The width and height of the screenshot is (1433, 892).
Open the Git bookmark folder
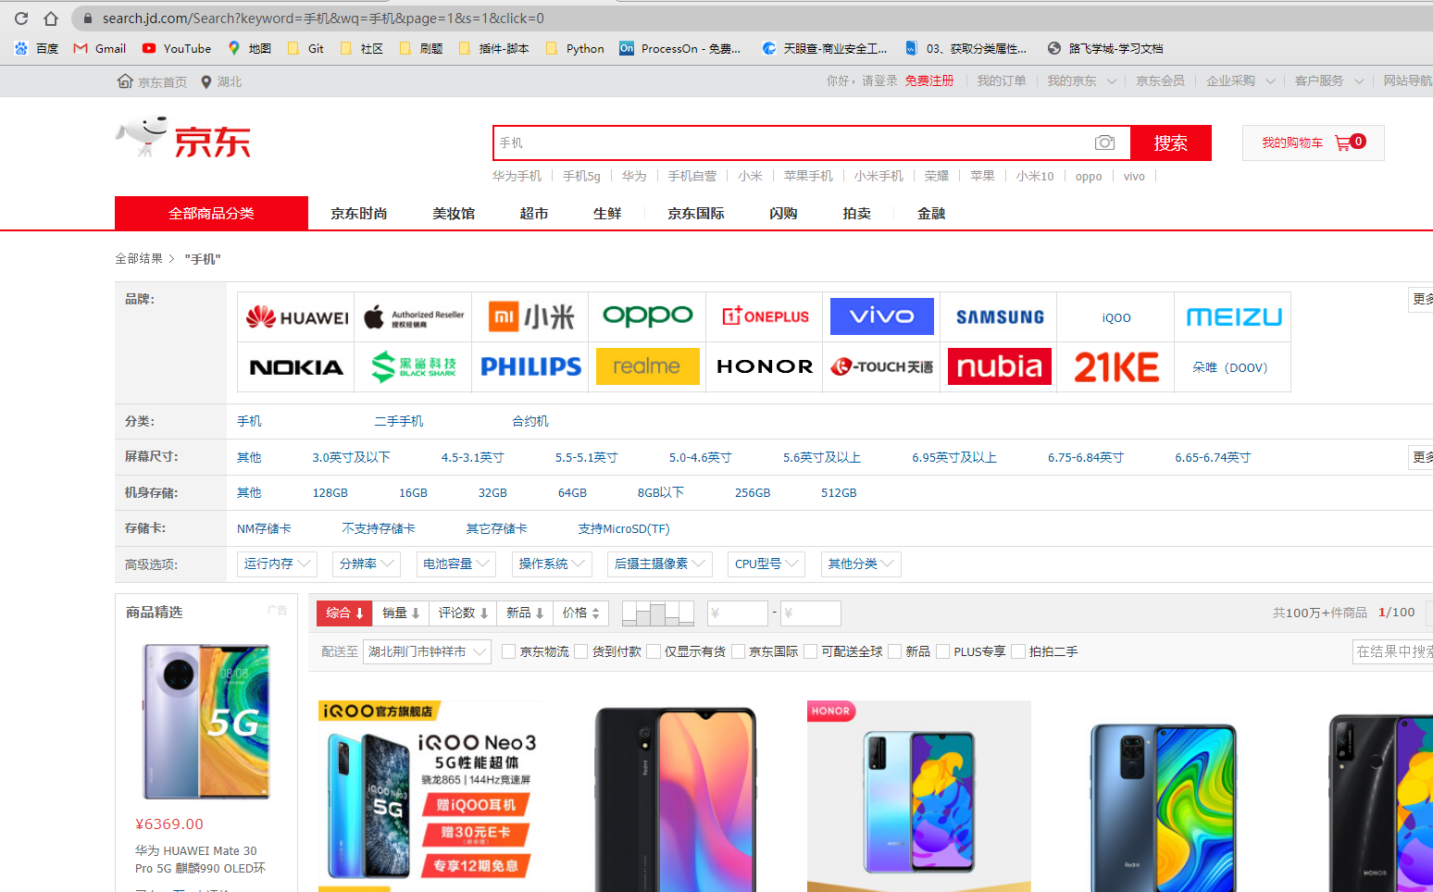pos(305,48)
